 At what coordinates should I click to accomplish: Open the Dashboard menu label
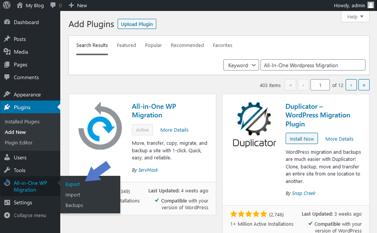click(26, 22)
